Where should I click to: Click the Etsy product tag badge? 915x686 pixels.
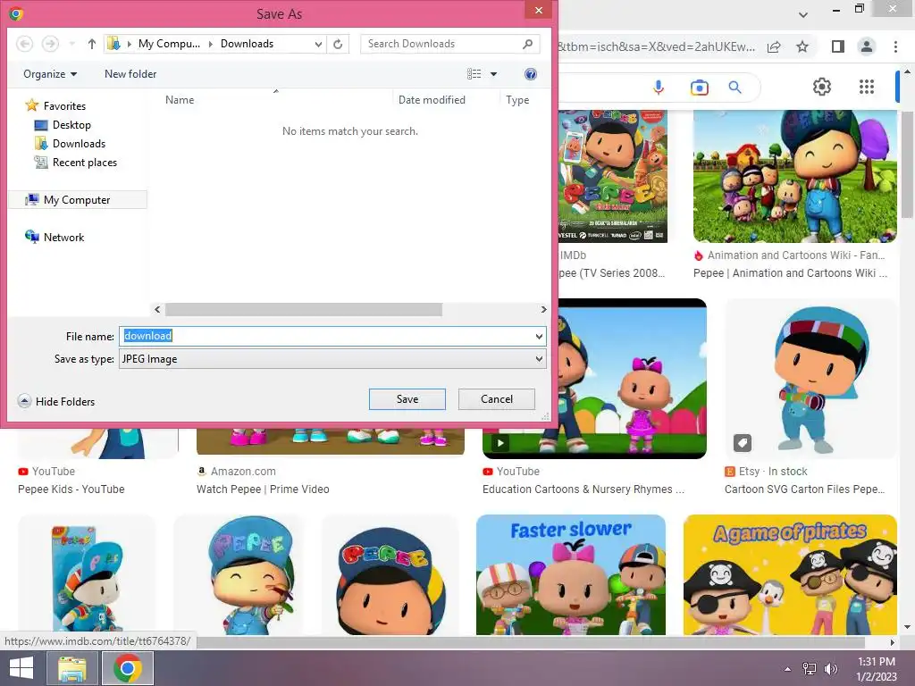tap(743, 443)
